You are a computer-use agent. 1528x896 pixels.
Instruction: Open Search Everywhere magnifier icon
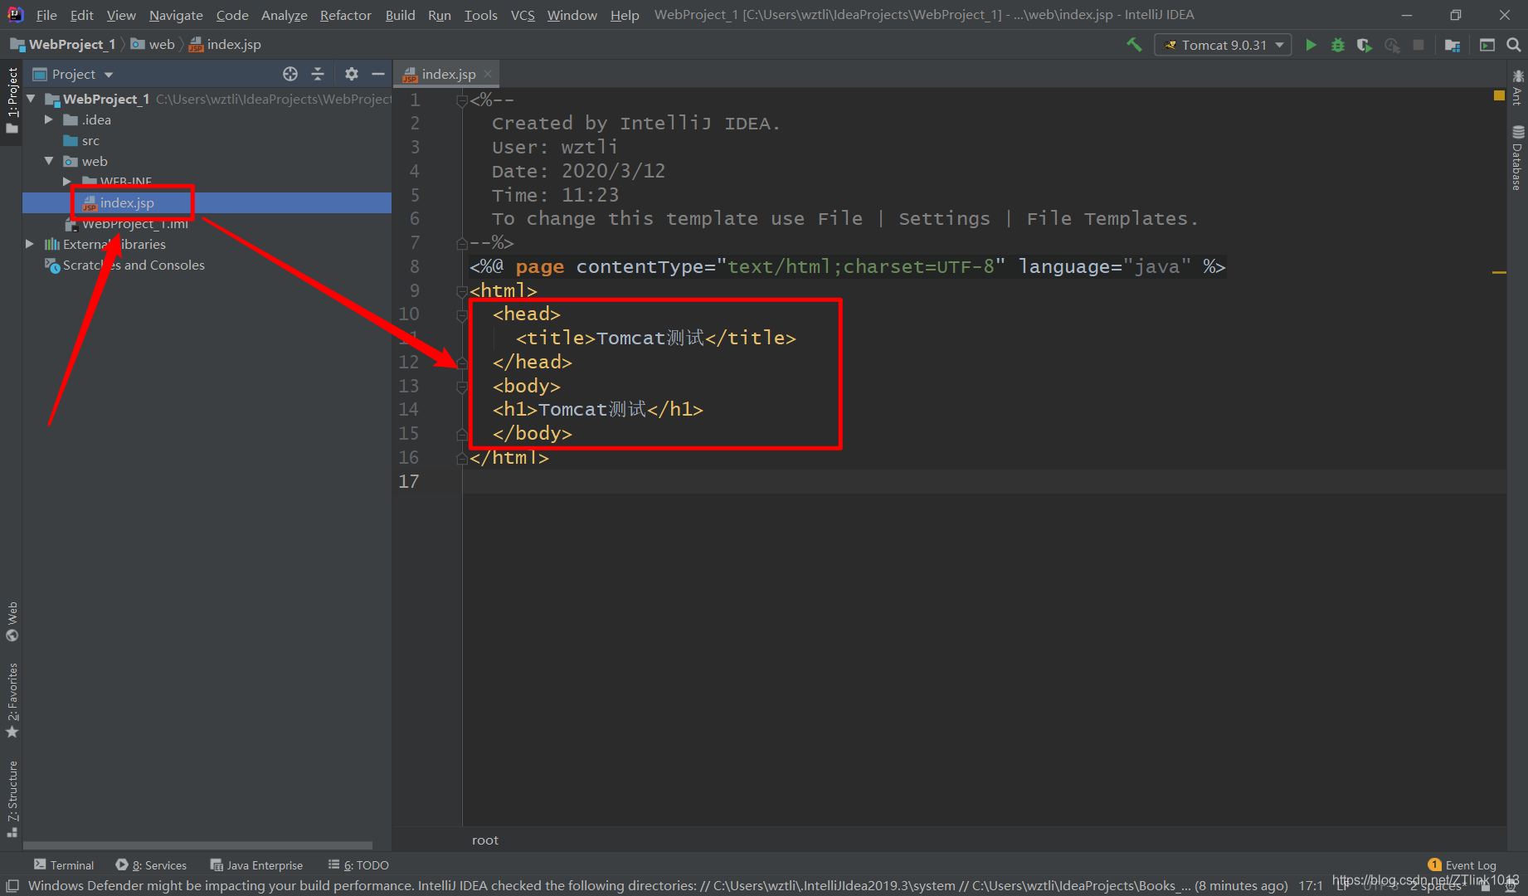point(1514,45)
